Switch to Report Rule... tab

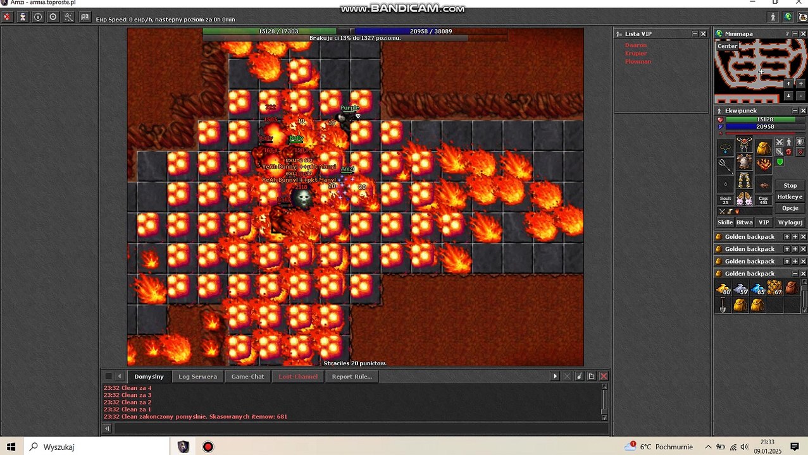point(352,376)
